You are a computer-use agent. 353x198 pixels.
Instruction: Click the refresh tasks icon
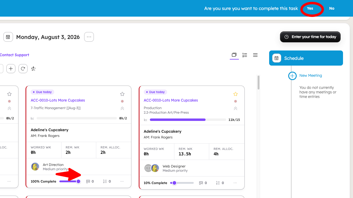(23, 69)
